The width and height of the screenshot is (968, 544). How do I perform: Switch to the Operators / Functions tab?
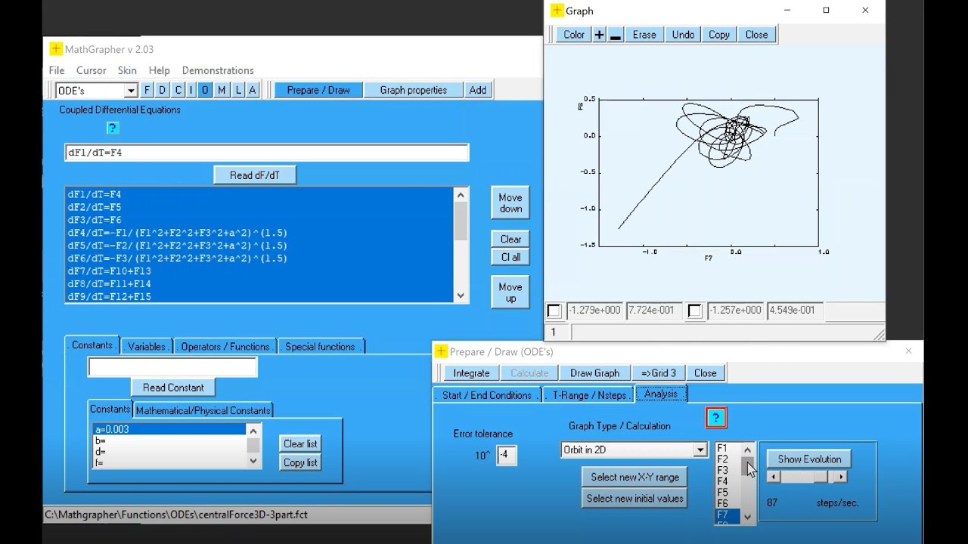click(x=225, y=347)
